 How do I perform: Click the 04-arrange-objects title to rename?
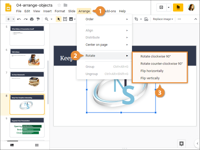tap(34, 5)
